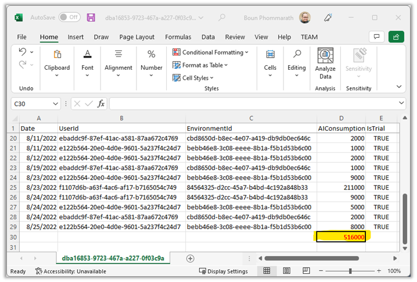Click the zoom slider handle
Image resolution: width=417 pixels, height=282 pixels.
tap(350, 271)
